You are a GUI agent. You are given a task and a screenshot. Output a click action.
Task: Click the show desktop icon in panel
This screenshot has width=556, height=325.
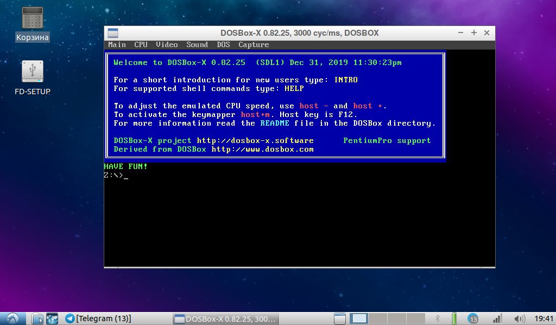tap(340, 318)
